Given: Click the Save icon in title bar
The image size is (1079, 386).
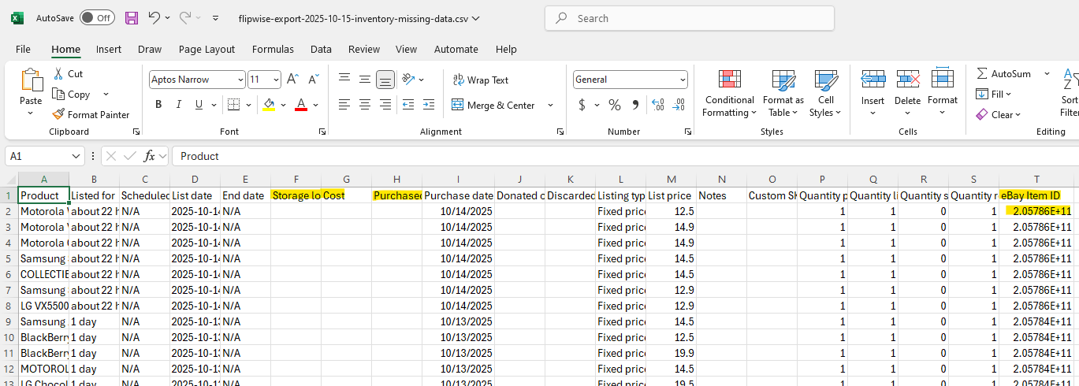Looking at the screenshot, I should pyautogui.click(x=132, y=17).
